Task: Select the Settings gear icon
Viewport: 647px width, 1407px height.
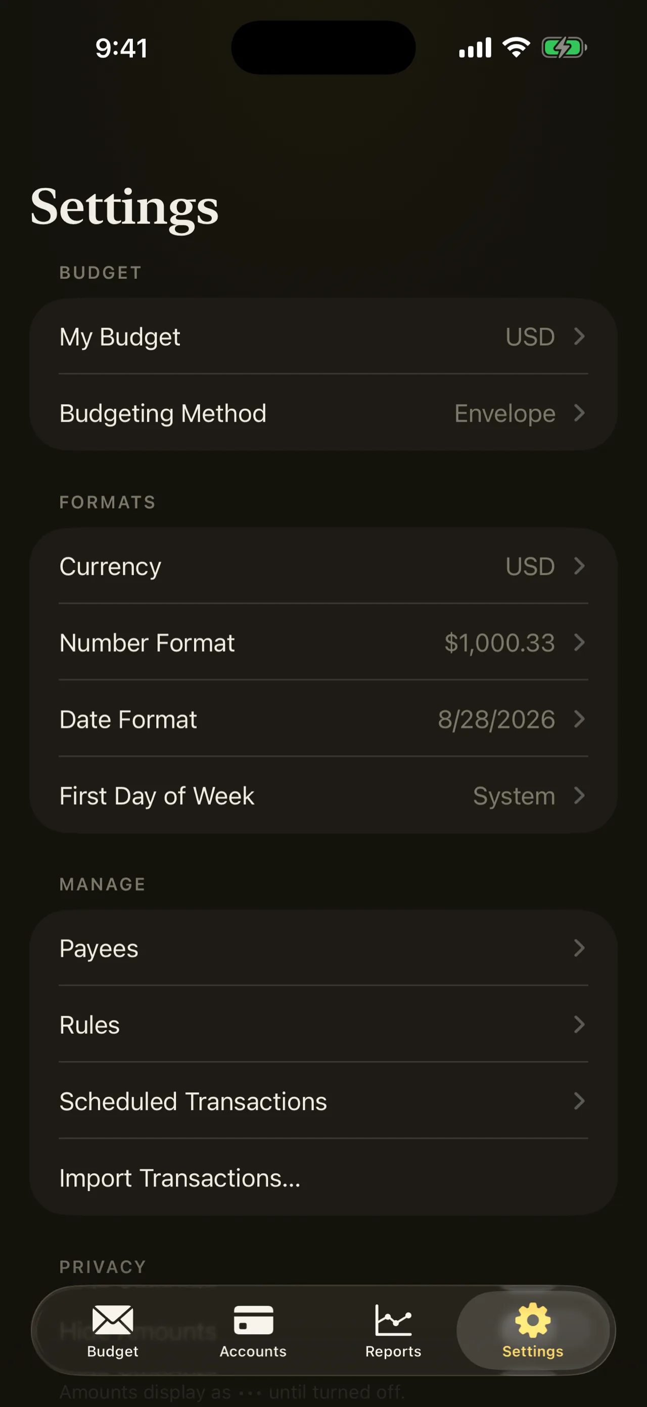Action: [x=532, y=1320]
